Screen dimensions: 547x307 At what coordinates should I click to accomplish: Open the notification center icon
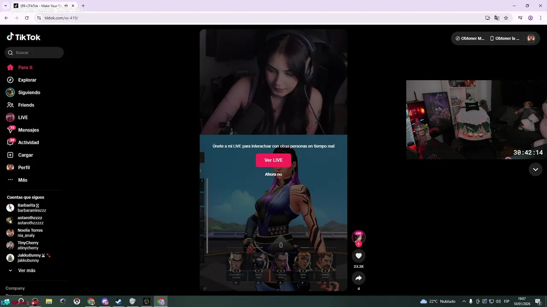[x=538, y=301]
